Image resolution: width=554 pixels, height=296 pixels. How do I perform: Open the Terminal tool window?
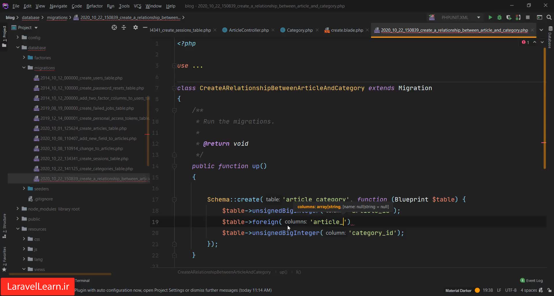pyautogui.click(x=82, y=280)
